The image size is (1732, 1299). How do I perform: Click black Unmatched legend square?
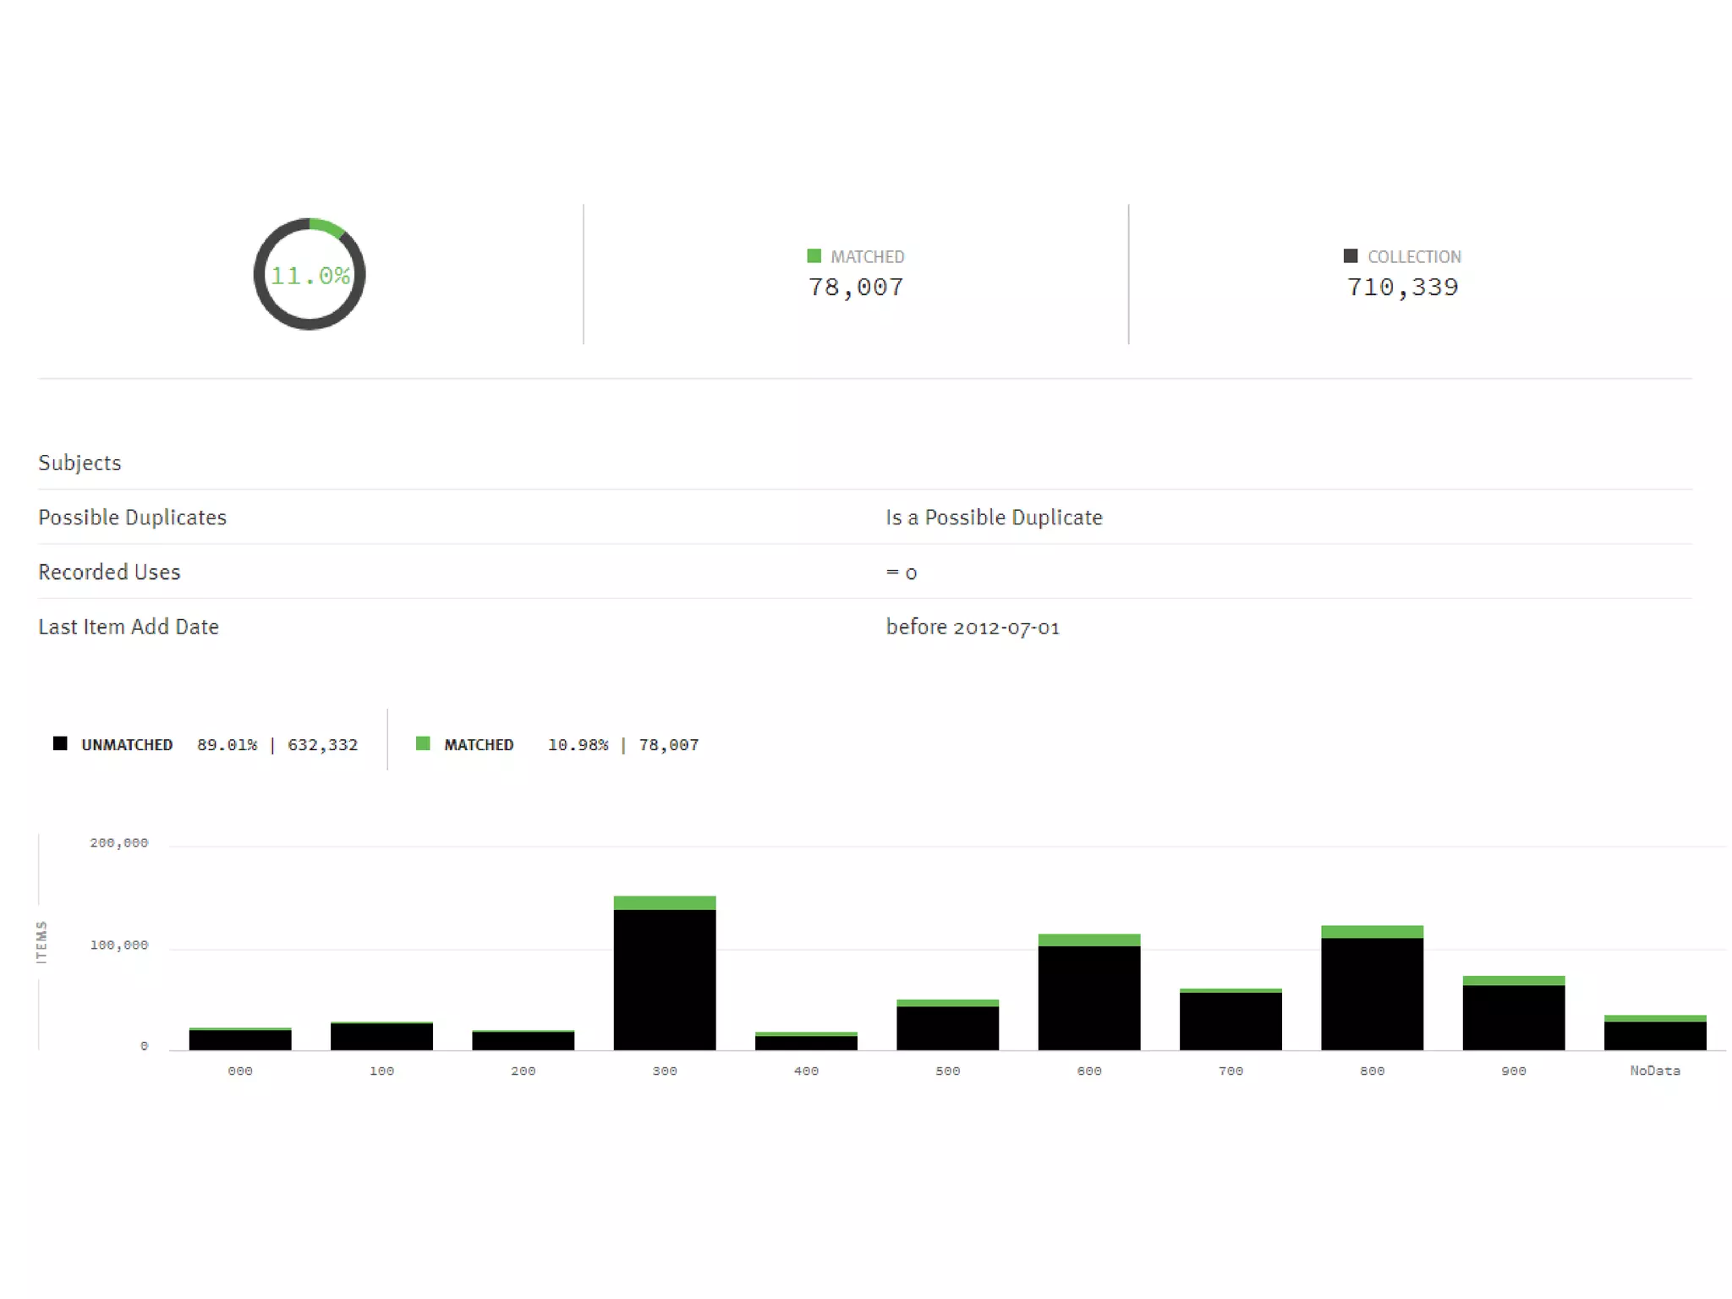pos(60,743)
